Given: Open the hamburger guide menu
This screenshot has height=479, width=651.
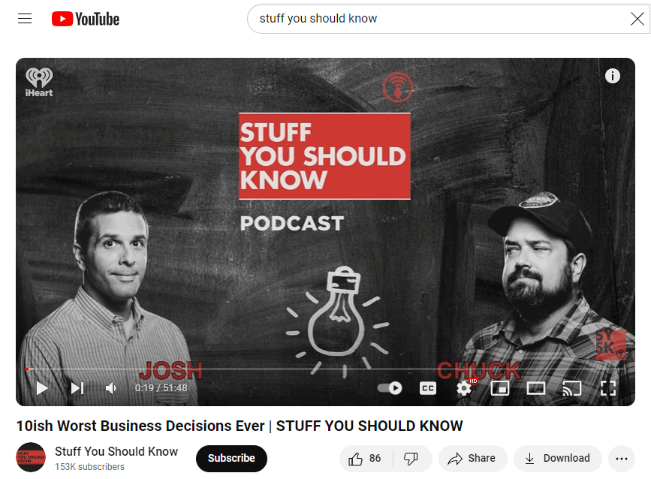Looking at the screenshot, I should pos(25,19).
